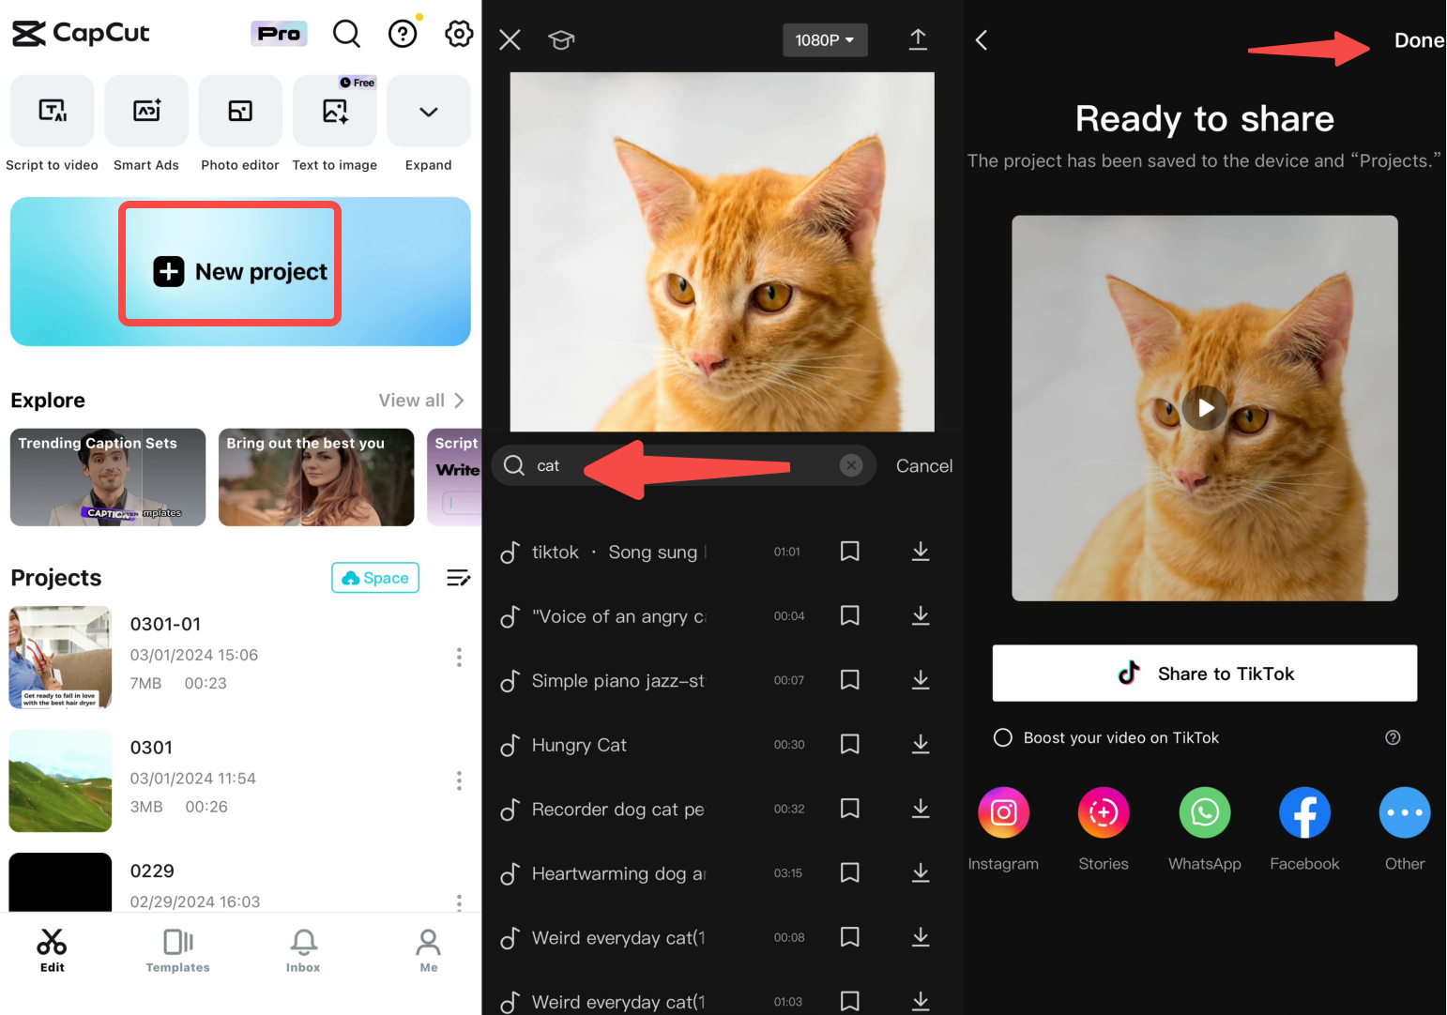Tap the export upload icon above the preview

click(918, 39)
